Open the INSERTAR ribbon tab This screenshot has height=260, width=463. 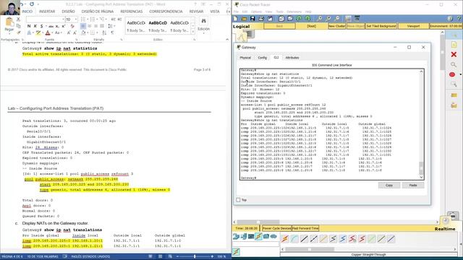pyautogui.click(x=47, y=12)
